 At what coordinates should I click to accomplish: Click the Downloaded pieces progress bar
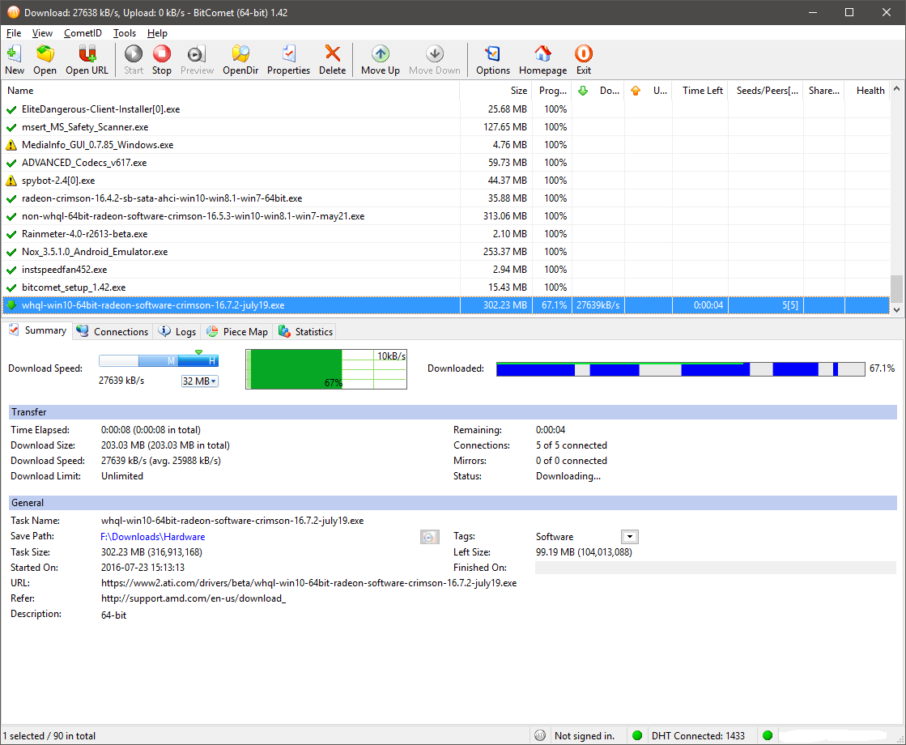click(680, 368)
